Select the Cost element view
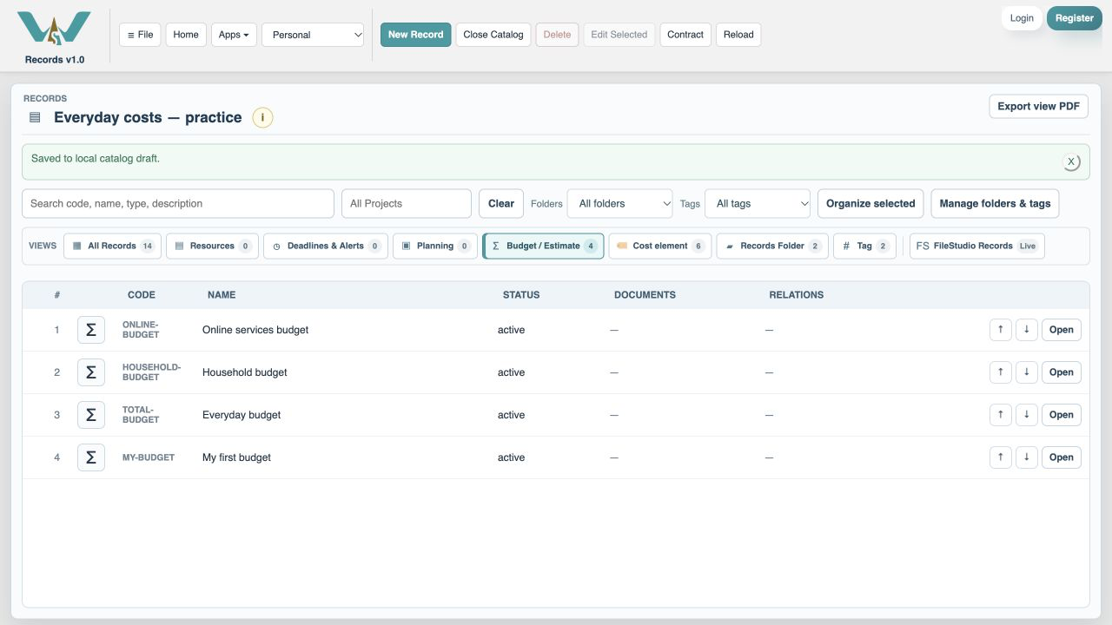This screenshot has width=1112, height=625. (x=660, y=246)
